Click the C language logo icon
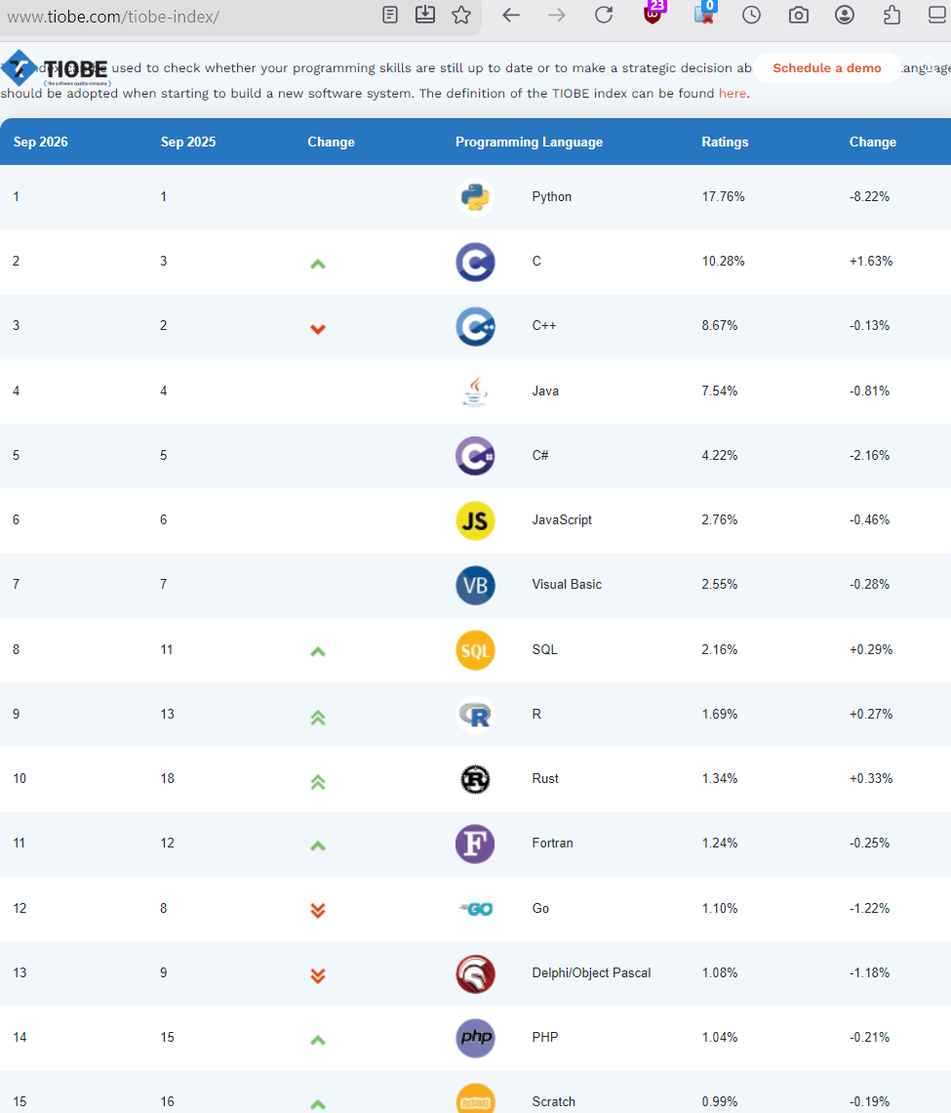 click(475, 262)
